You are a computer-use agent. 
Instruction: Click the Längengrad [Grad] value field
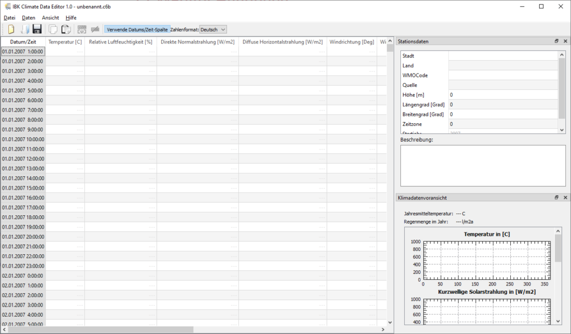tap(504, 104)
